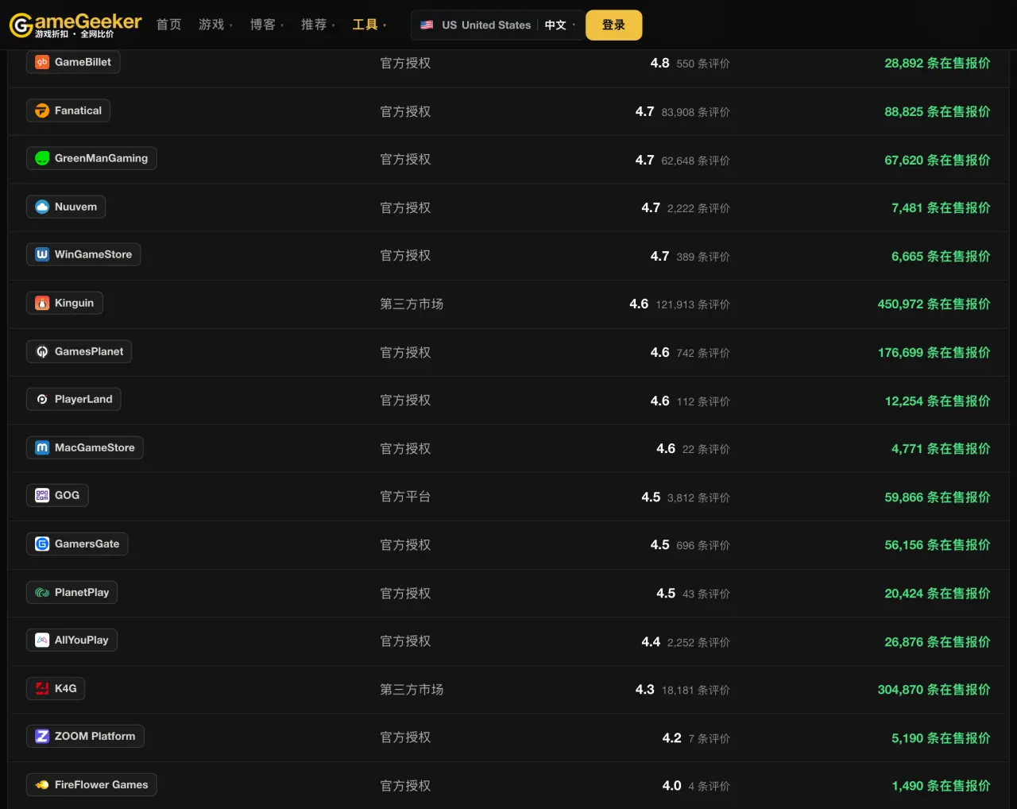Screen dimensions: 1017x809
Task: View MacGameStore's 4,771 条在售报价
Action: (941, 448)
